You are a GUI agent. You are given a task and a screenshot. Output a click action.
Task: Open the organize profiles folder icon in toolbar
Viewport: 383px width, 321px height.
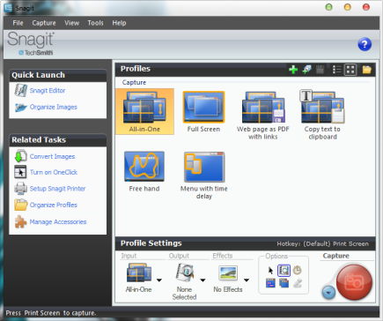pyautogui.click(x=366, y=70)
